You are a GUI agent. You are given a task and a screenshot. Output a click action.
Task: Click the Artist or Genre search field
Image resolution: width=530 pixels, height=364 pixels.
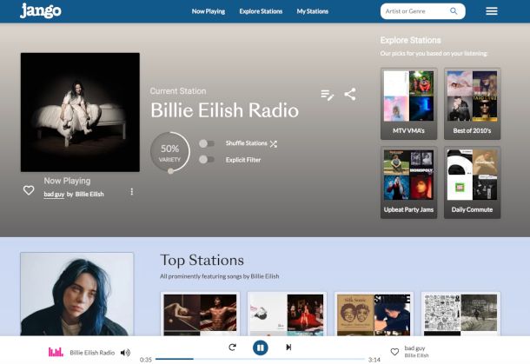pyautogui.click(x=422, y=11)
